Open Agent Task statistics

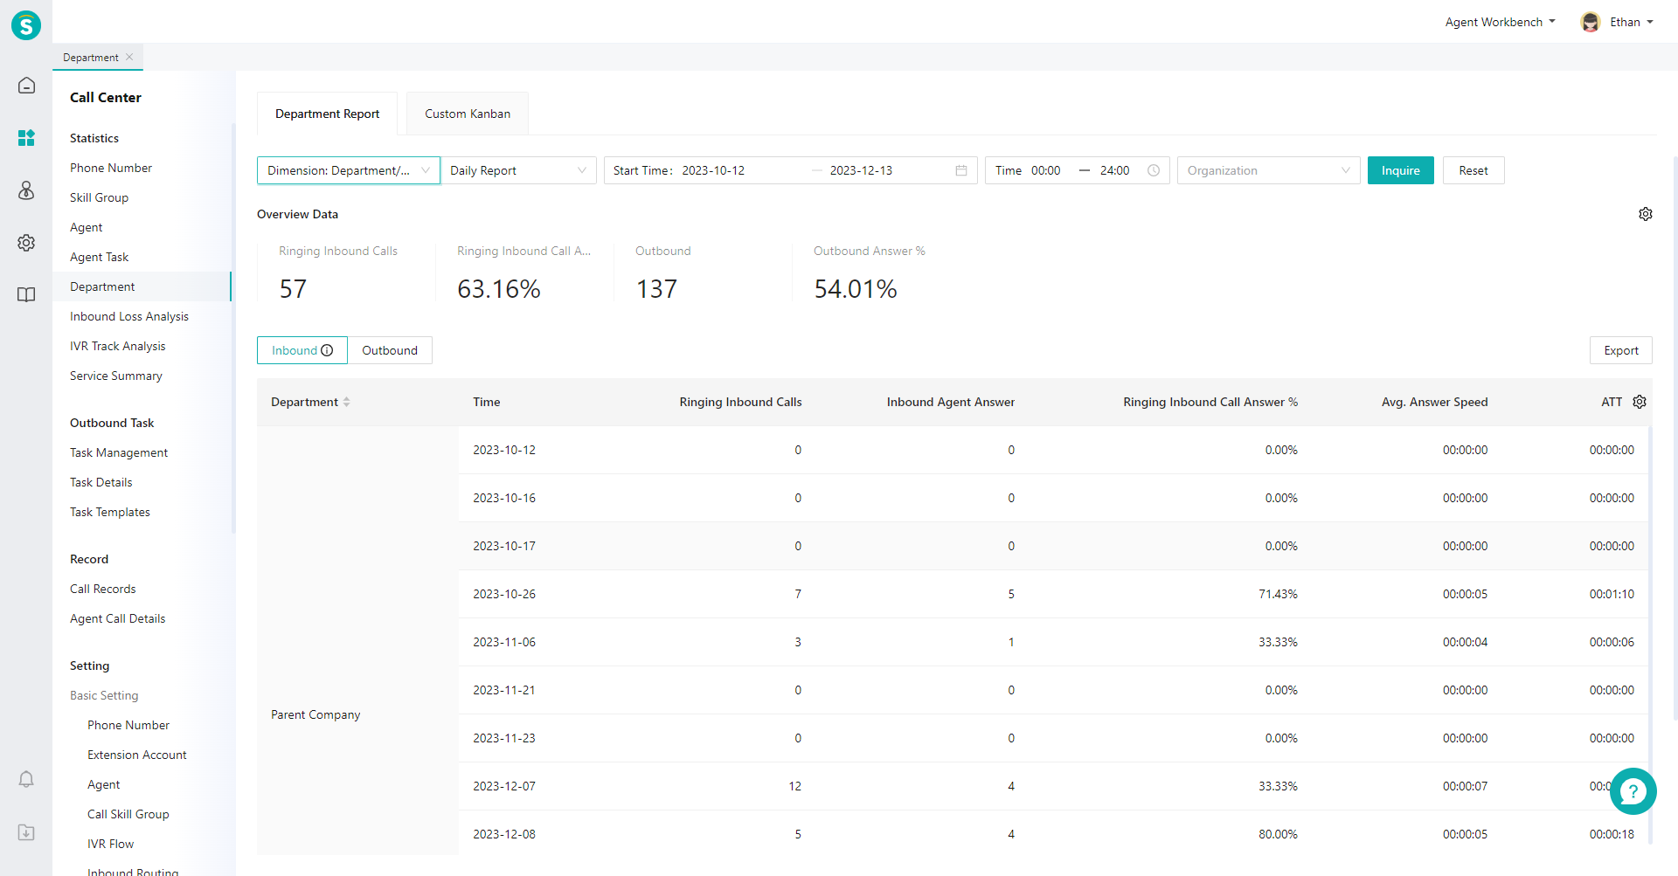click(99, 257)
